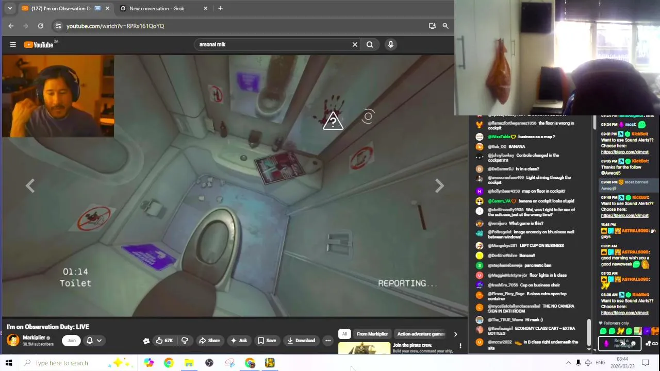Share the video
The height and width of the screenshot is (371, 660).
(x=209, y=340)
